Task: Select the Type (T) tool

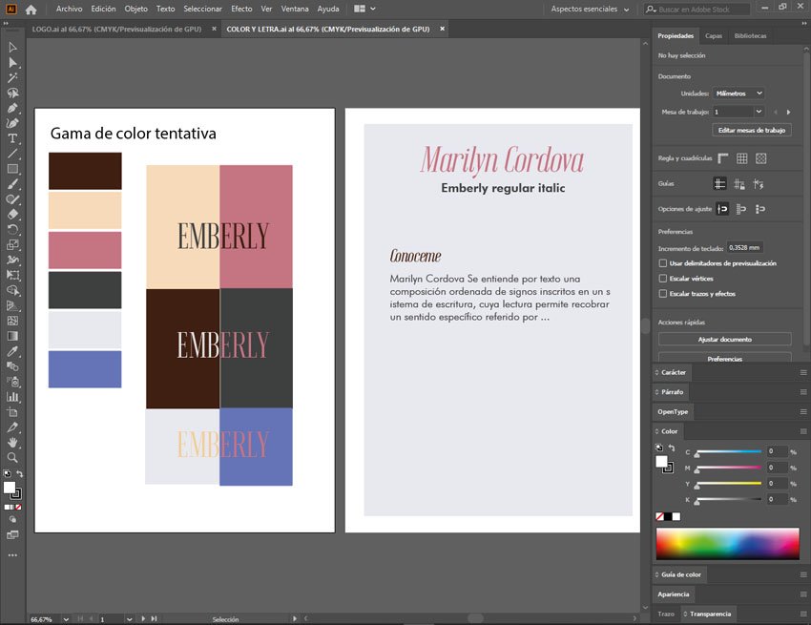Action: pos(12,138)
